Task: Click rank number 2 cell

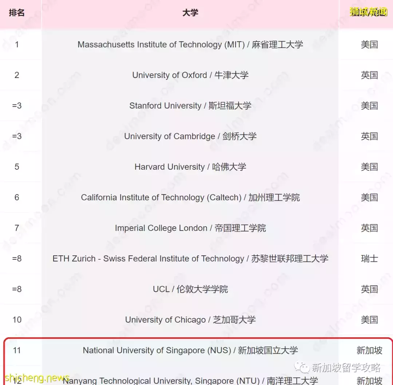Action: coord(17,75)
